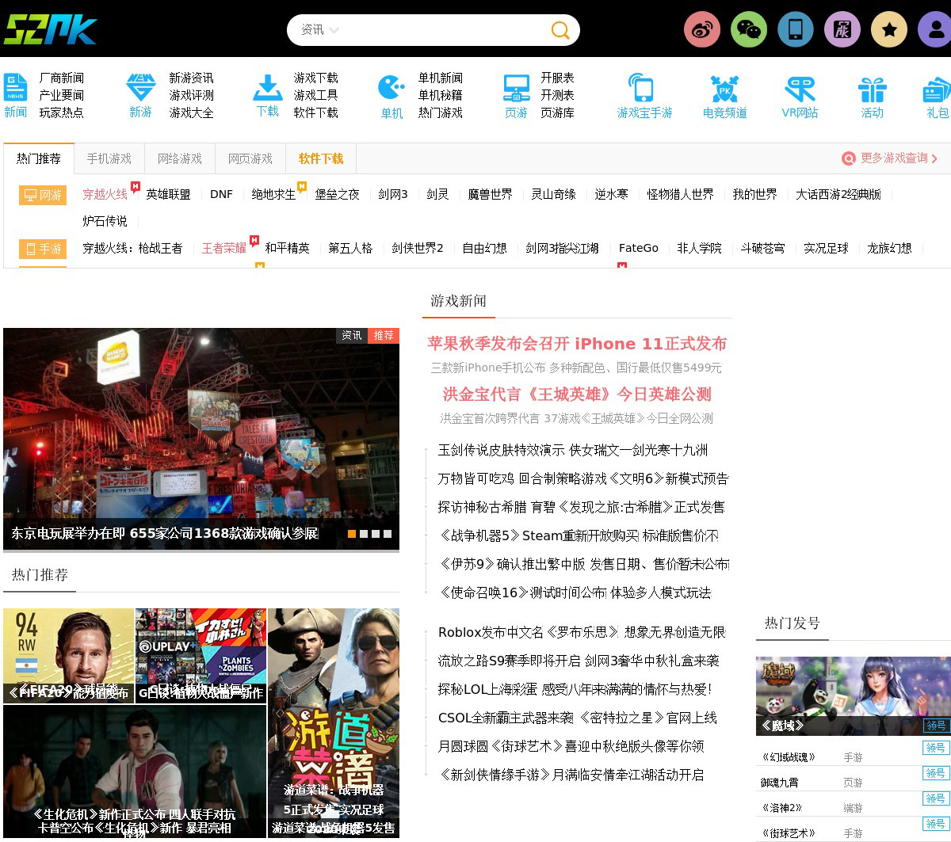Click the yellow star favorites icon

point(889,30)
